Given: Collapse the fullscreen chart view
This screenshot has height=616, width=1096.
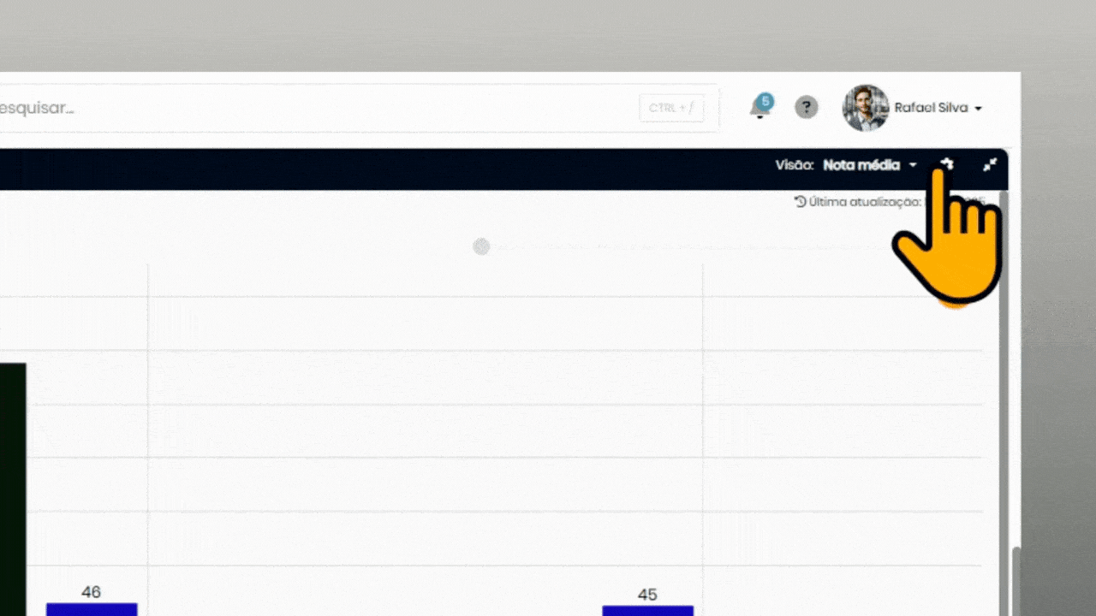Looking at the screenshot, I should click(990, 164).
